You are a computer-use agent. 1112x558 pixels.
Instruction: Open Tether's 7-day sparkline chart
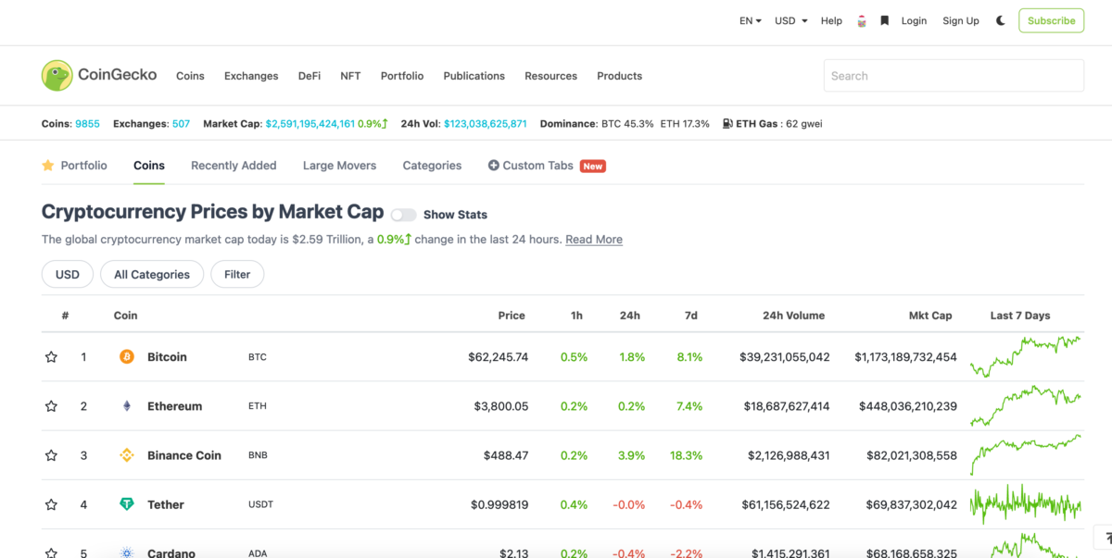tap(1025, 504)
